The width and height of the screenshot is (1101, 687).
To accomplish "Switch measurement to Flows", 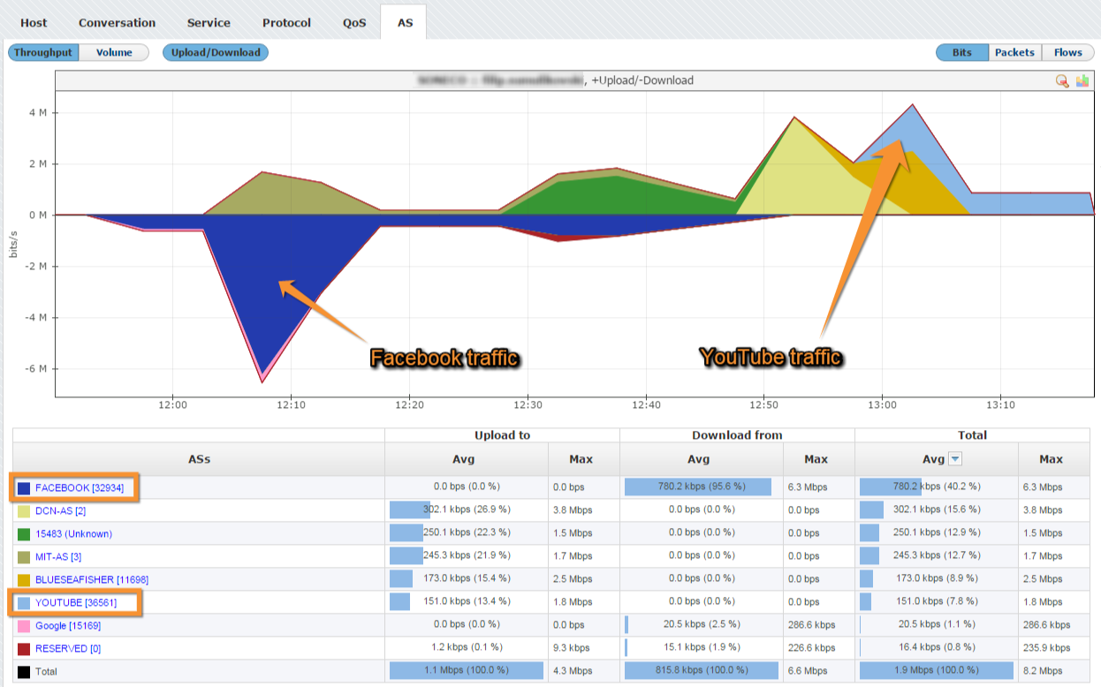I will tap(1067, 53).
